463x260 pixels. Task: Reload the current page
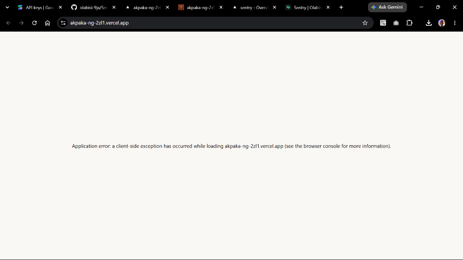(x=34, y=23)
